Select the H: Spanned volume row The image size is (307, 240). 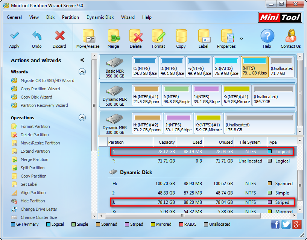[203, 184]
